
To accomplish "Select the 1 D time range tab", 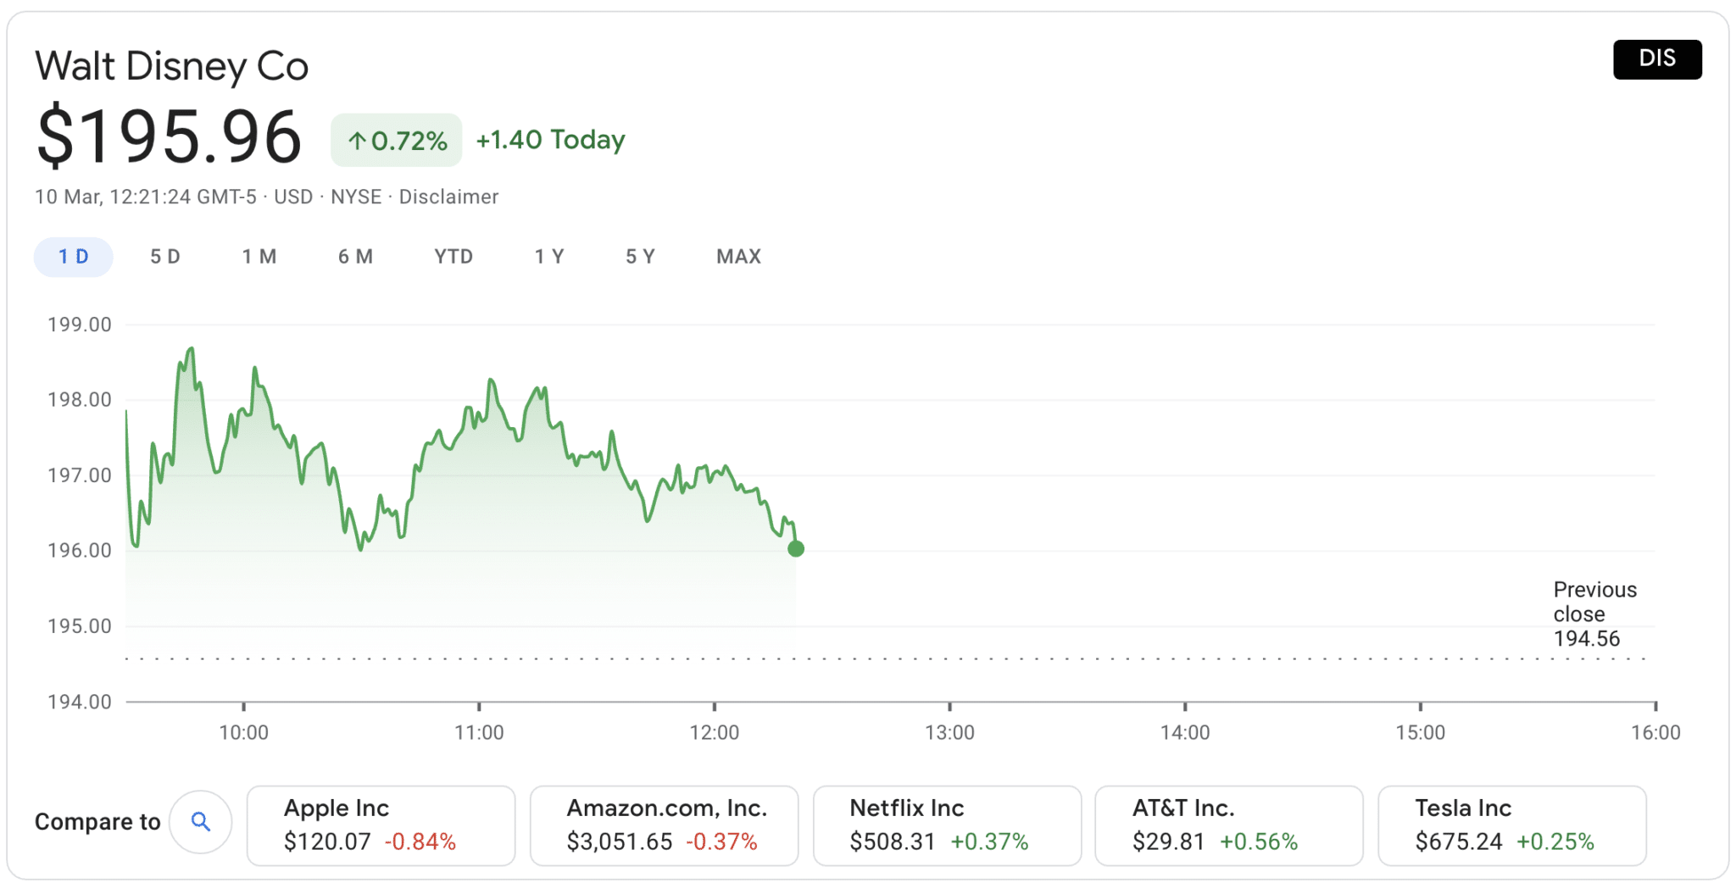I will 73,257.
